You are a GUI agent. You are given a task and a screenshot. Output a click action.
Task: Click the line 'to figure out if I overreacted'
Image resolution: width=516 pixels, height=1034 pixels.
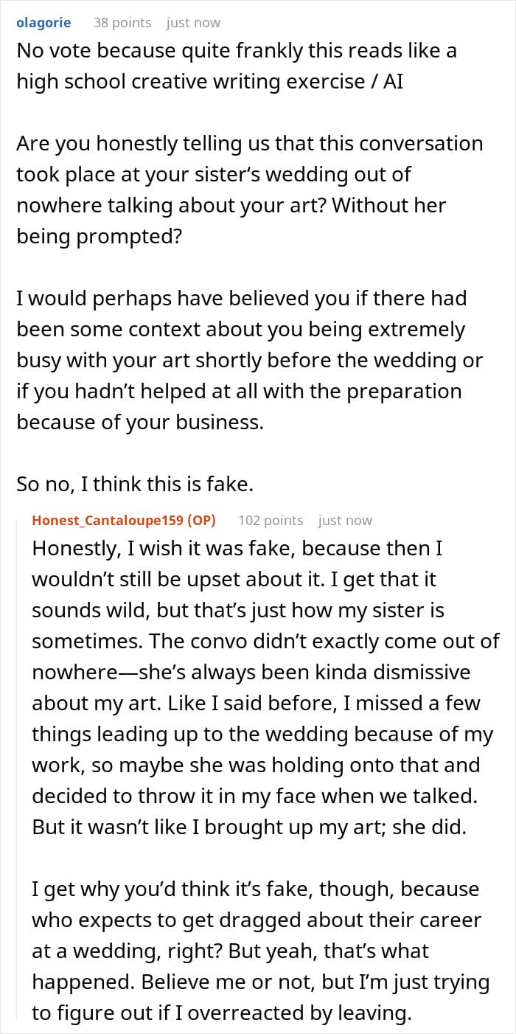(x=221, y=1013)
